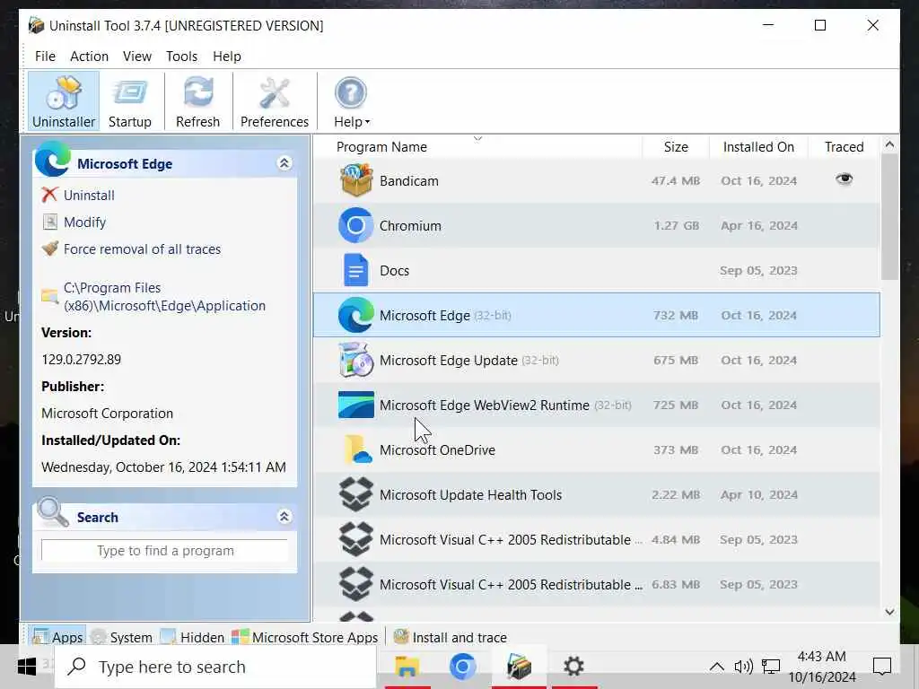
Task: Open the Tools menu
Action: click(181, 57)
